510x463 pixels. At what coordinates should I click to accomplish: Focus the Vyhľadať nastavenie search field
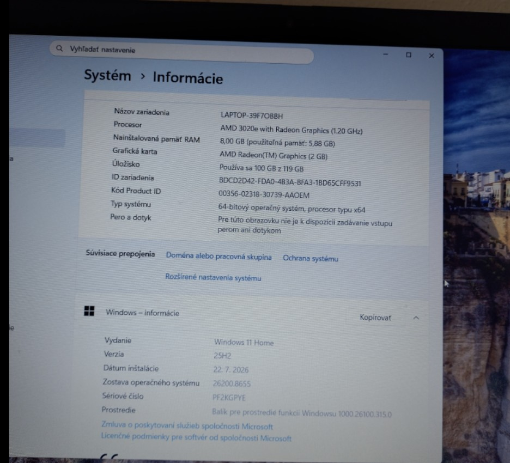181,51
